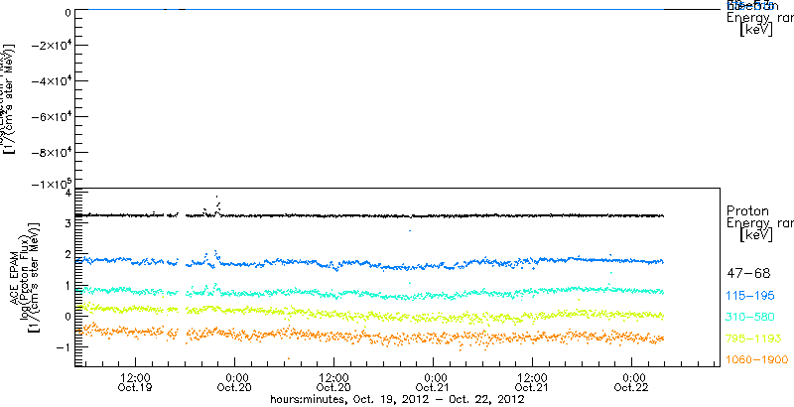
Task: Select the 12:00 Oct.20 axis label
Action: (333, 382)
